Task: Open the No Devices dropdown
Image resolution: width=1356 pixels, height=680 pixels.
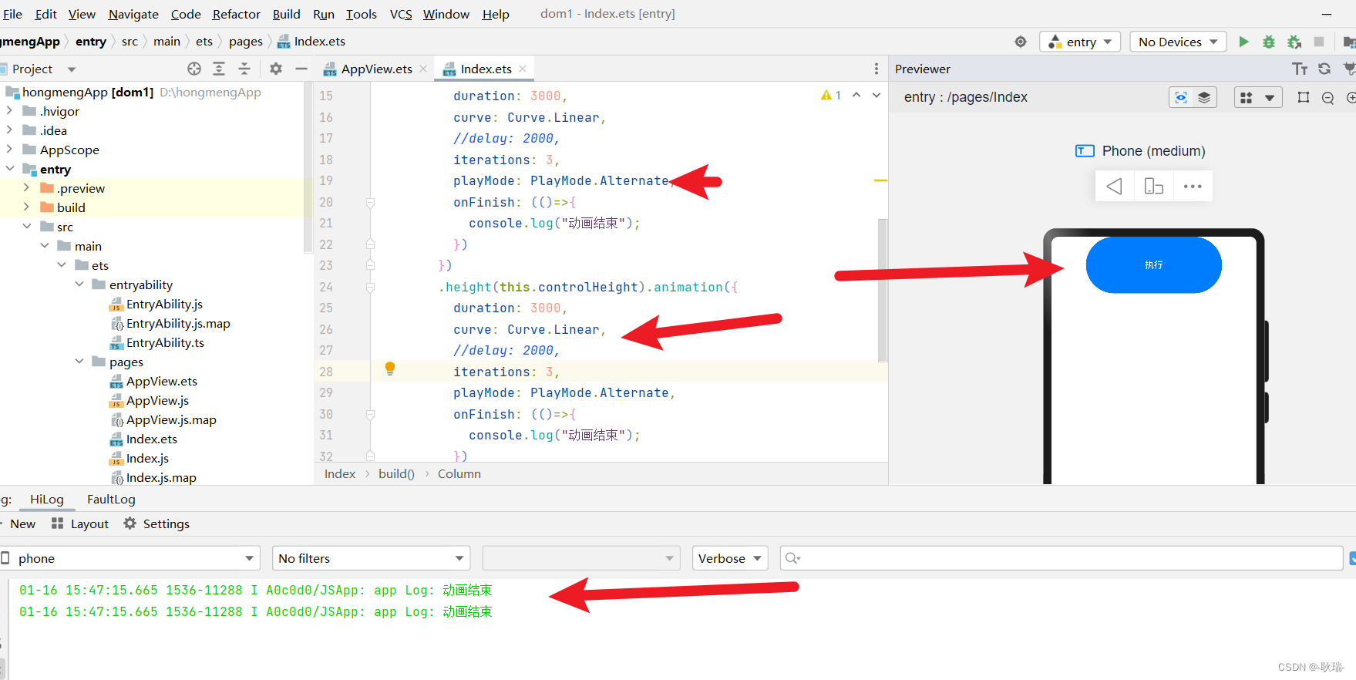Action: (1178, 42)
